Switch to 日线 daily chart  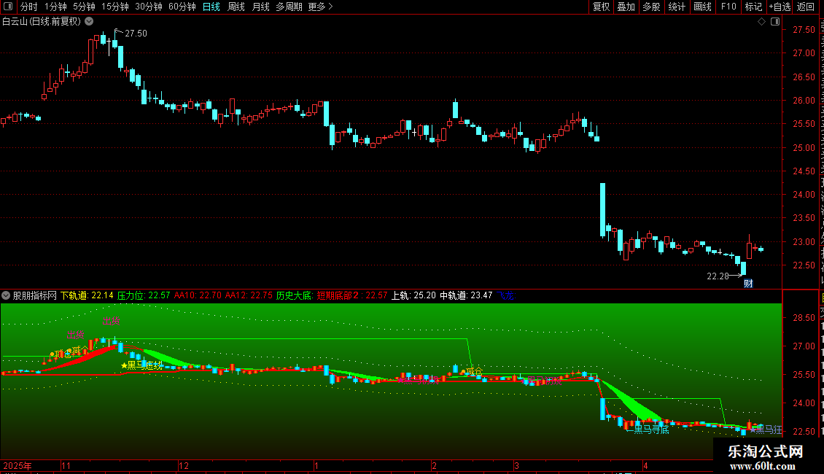pos(211,7)
